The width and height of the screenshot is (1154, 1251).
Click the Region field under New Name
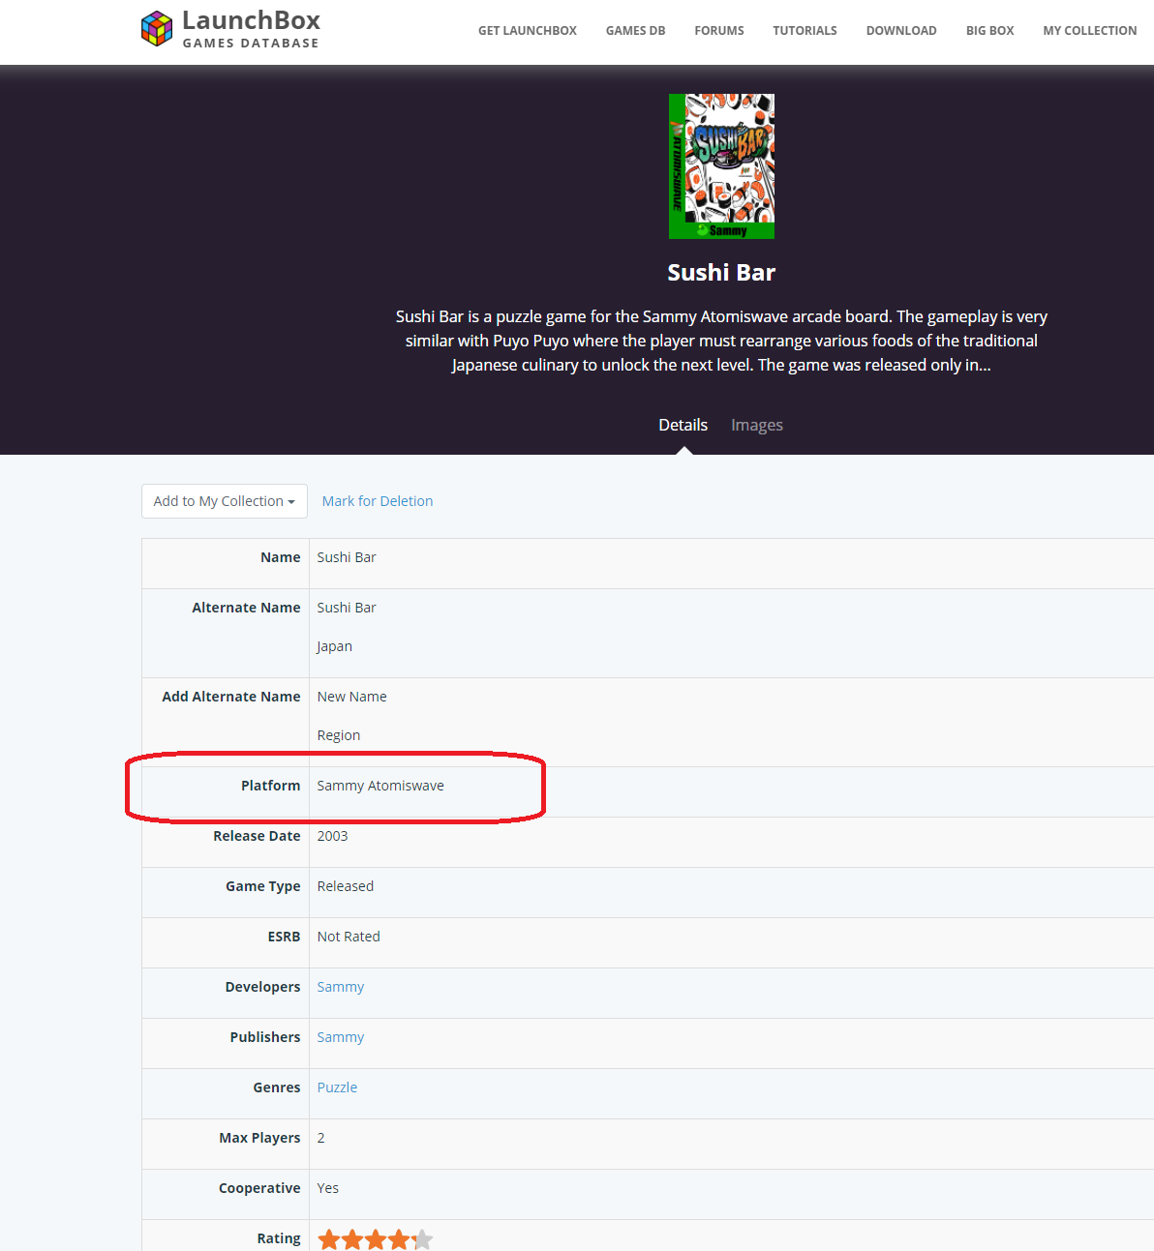coord(339,735)
